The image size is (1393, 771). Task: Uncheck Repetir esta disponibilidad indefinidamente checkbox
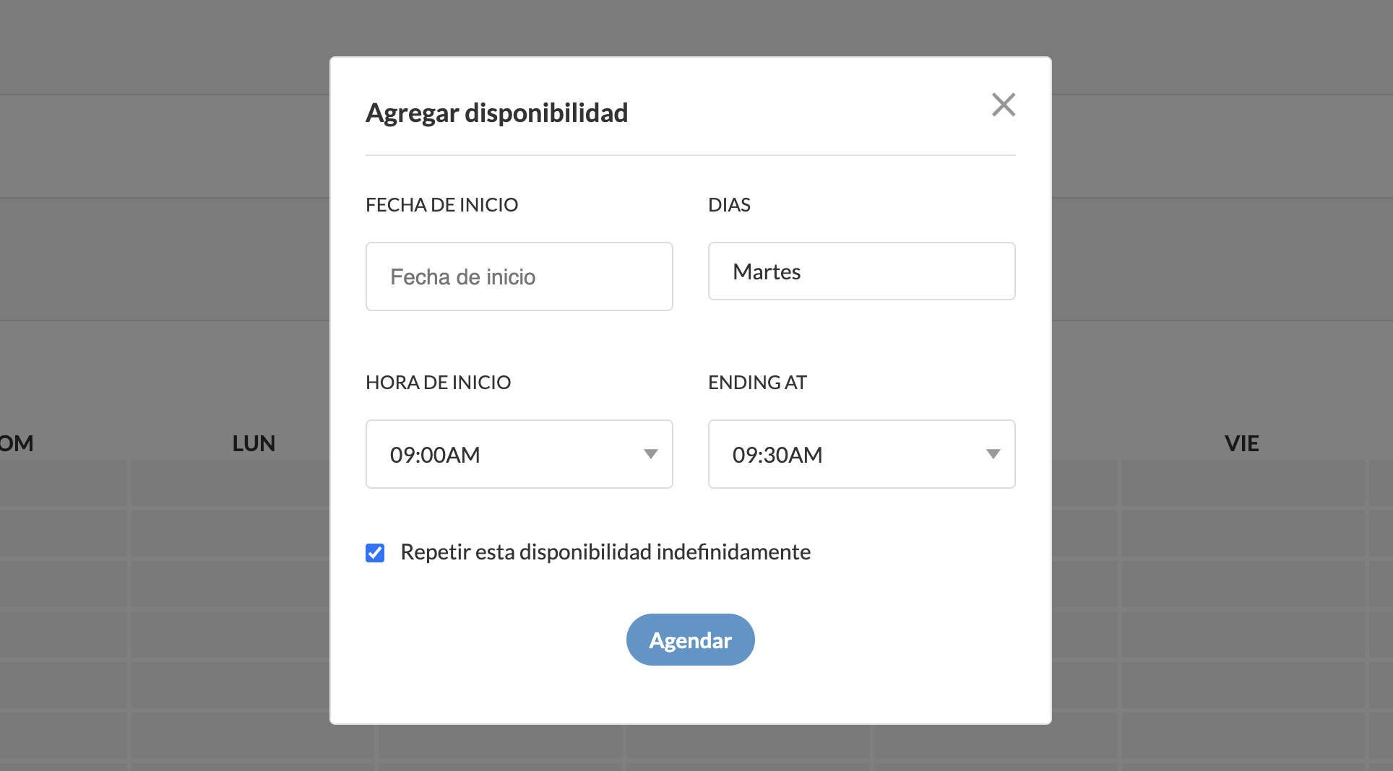point(375,553)
